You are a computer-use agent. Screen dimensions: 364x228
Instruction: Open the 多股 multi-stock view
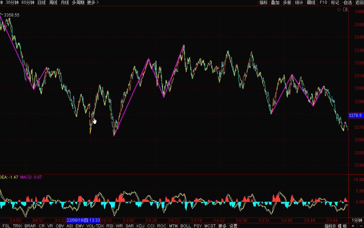287,2
